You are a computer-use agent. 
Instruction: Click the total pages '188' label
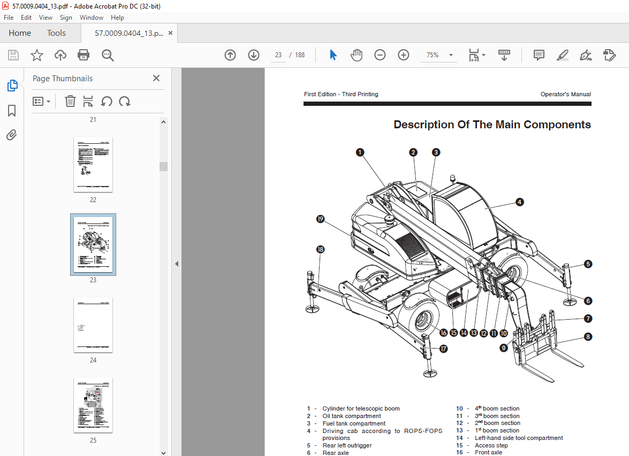[300, 55]
